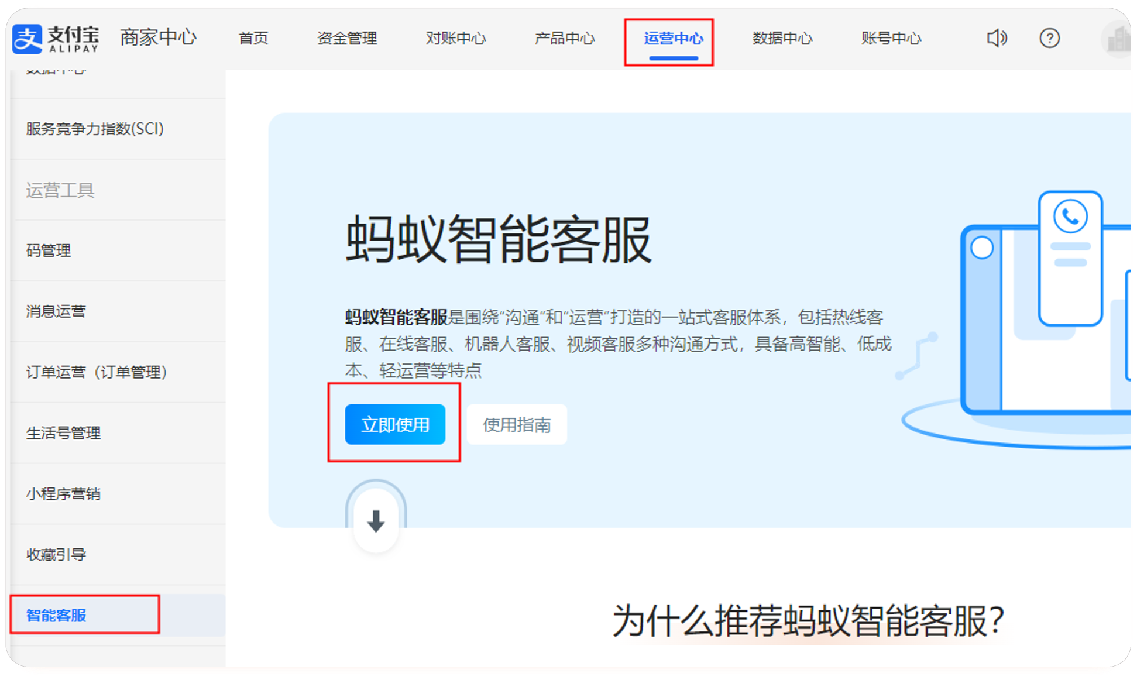This screenshot has width=1137, height=680.
Task: Open the help question mark icon
Action: coord(1050,39)
